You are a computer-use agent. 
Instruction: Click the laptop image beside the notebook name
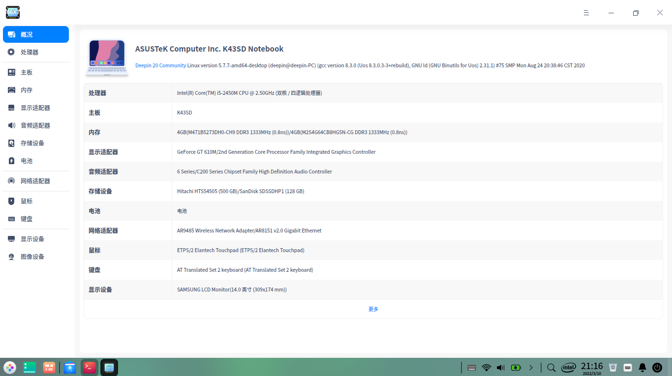tap(107, 58)
